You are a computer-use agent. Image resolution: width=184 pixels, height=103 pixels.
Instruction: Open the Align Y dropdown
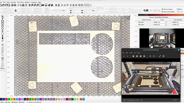tap(125, 12)
